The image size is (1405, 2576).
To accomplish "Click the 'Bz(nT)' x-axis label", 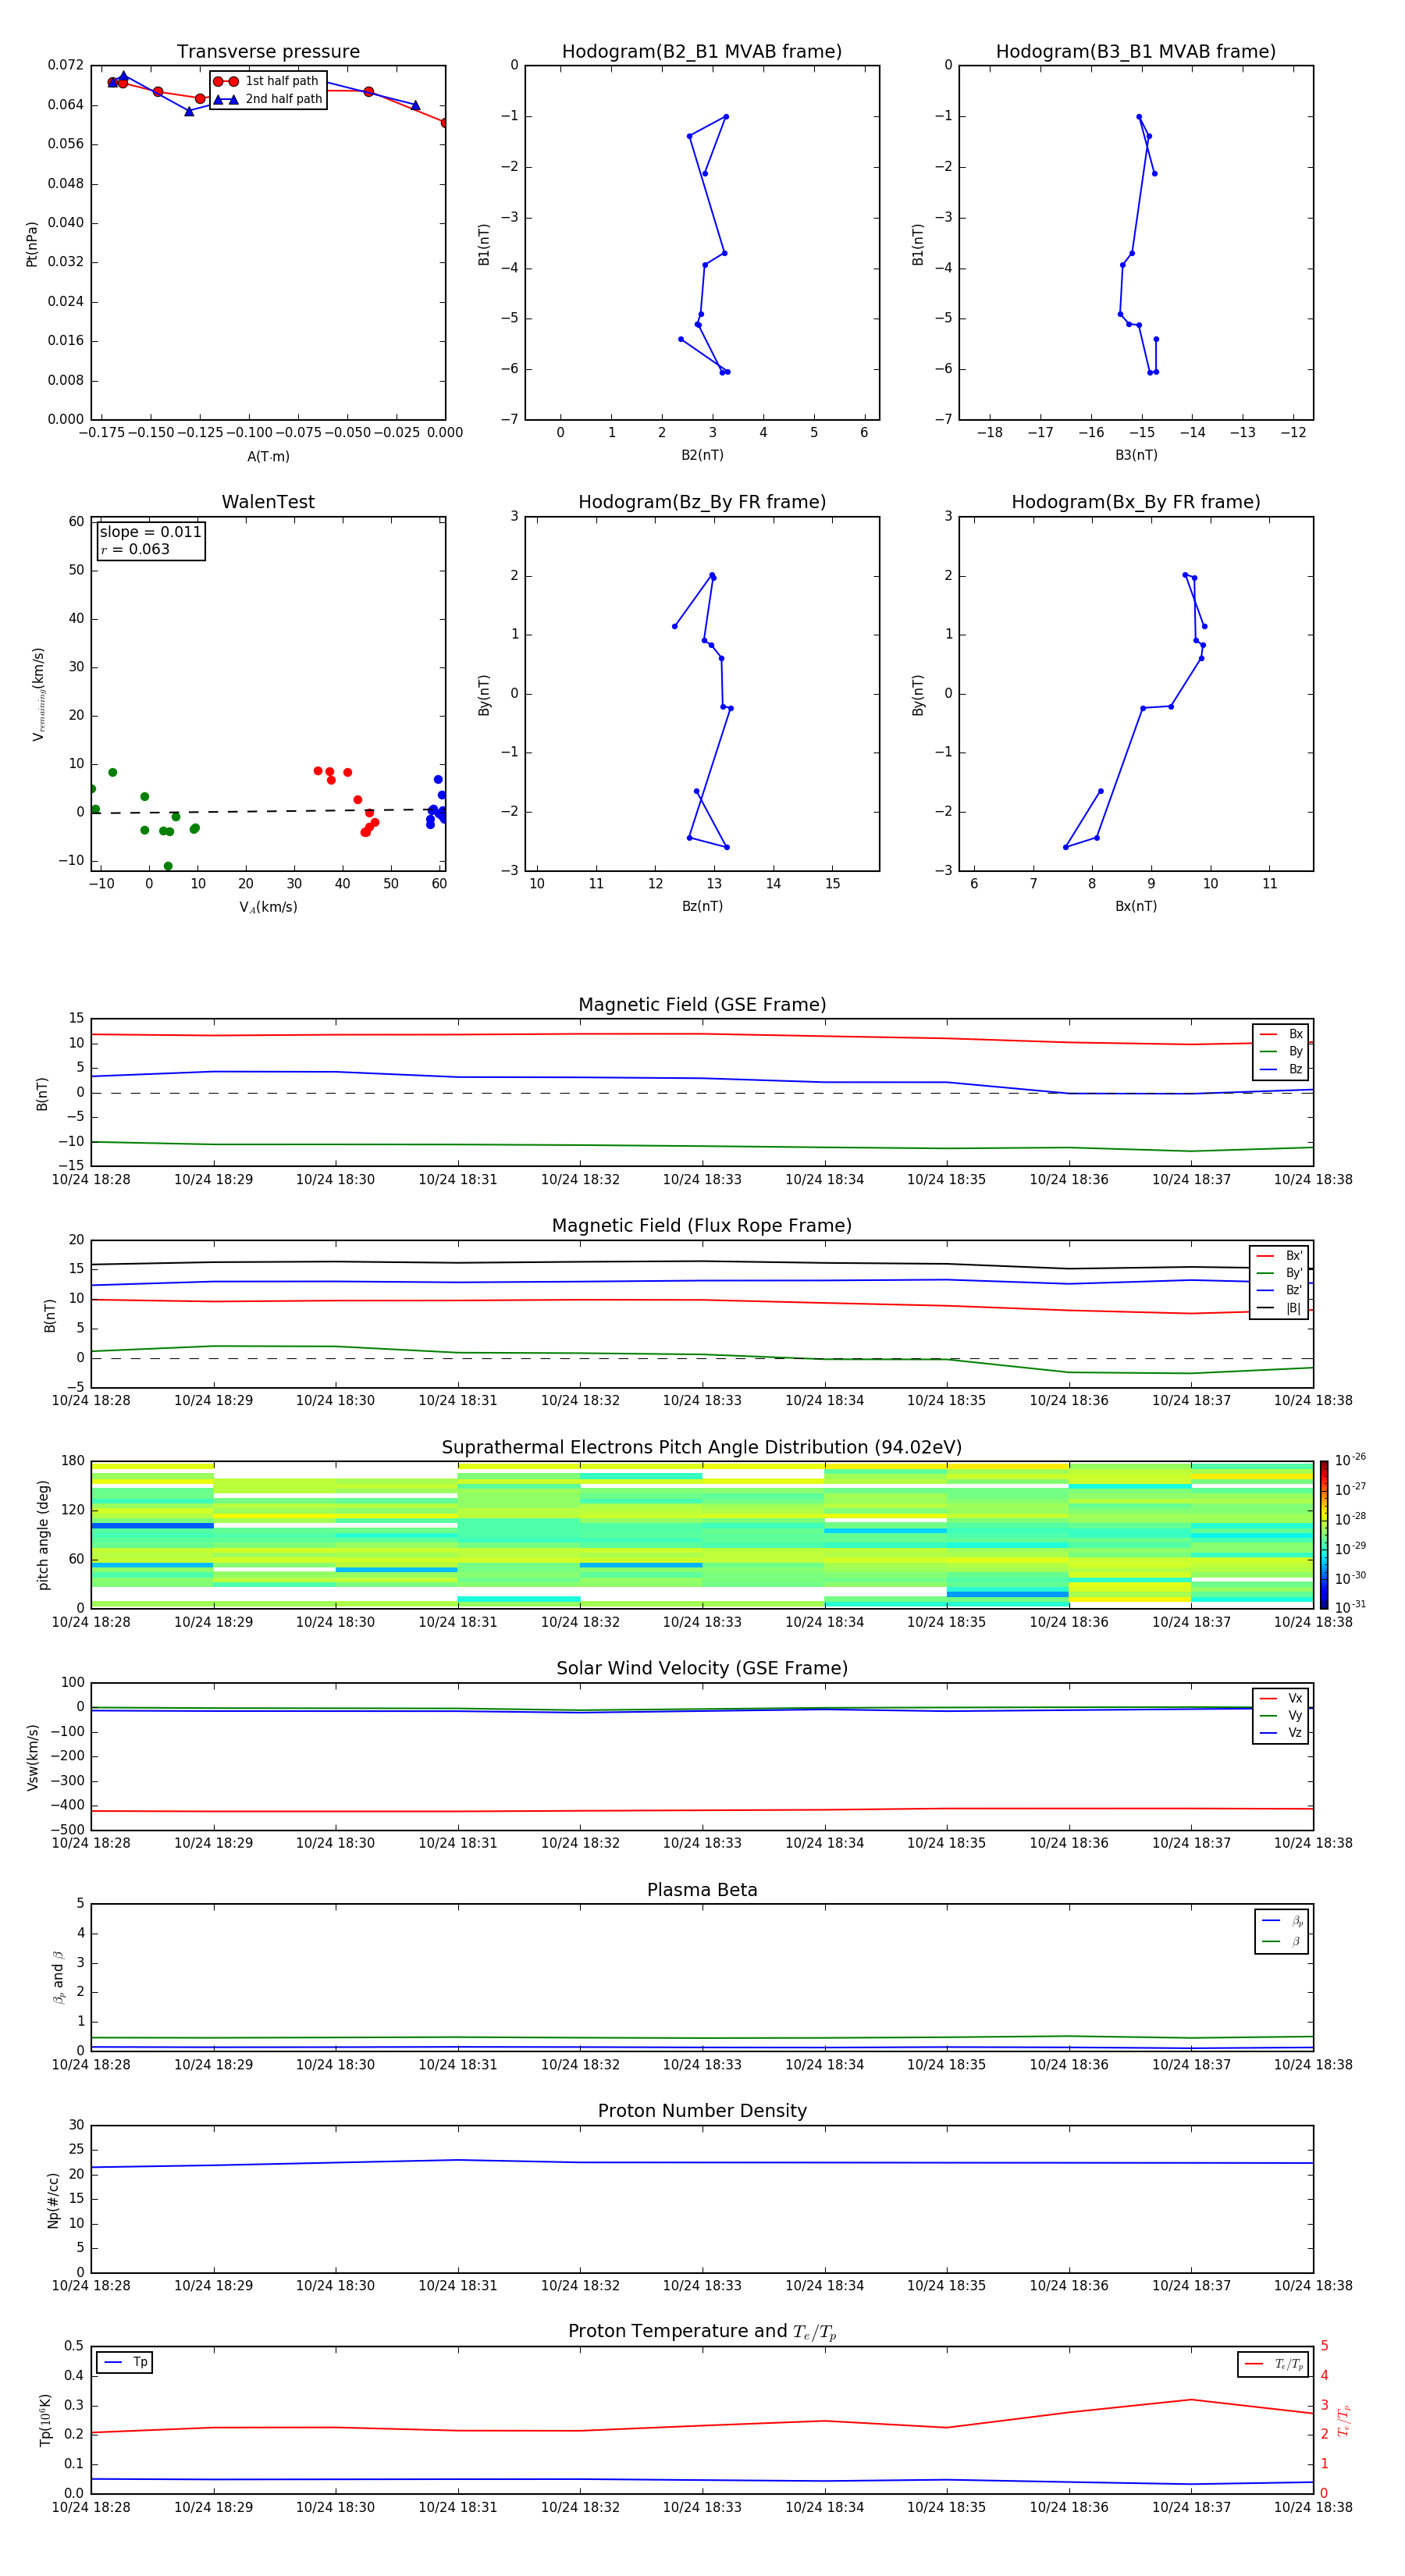I will (x=702, y=906).
